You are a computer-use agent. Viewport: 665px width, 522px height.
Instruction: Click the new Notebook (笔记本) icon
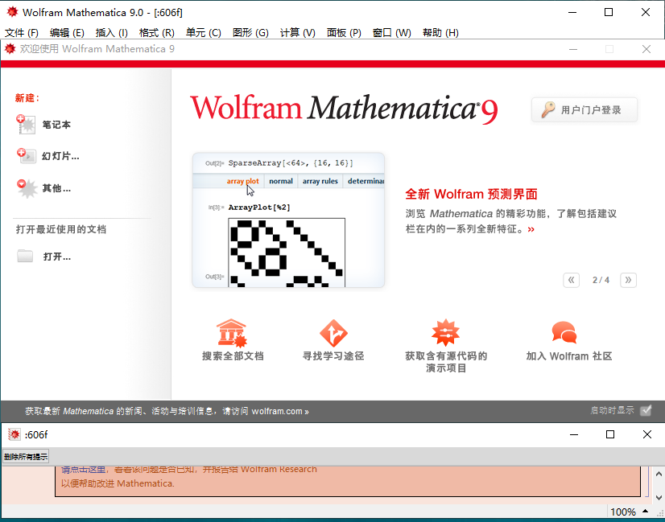pyautogui.click(x=27, y=124)
